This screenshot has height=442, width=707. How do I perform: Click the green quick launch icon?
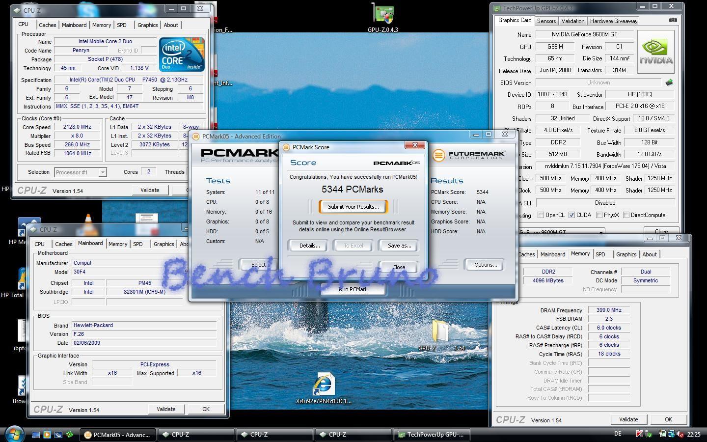[x=70, y=435]
